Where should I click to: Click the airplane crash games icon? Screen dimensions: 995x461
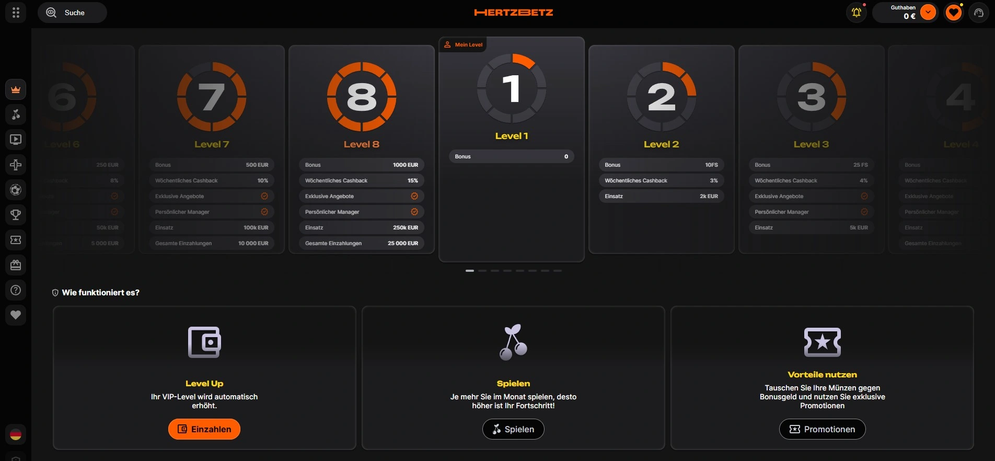pyautogui.click(x=16, y=165)
